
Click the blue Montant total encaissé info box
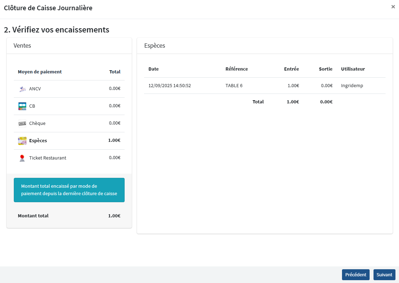point(69,190)
